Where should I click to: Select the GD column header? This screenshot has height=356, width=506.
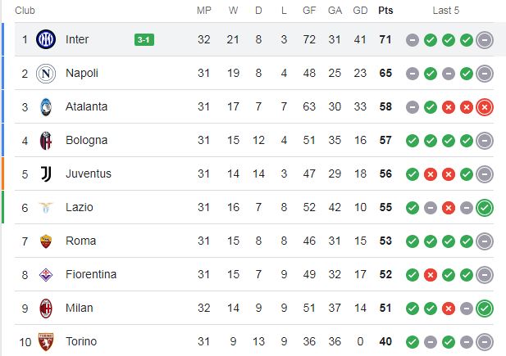(x=360, y=11)
